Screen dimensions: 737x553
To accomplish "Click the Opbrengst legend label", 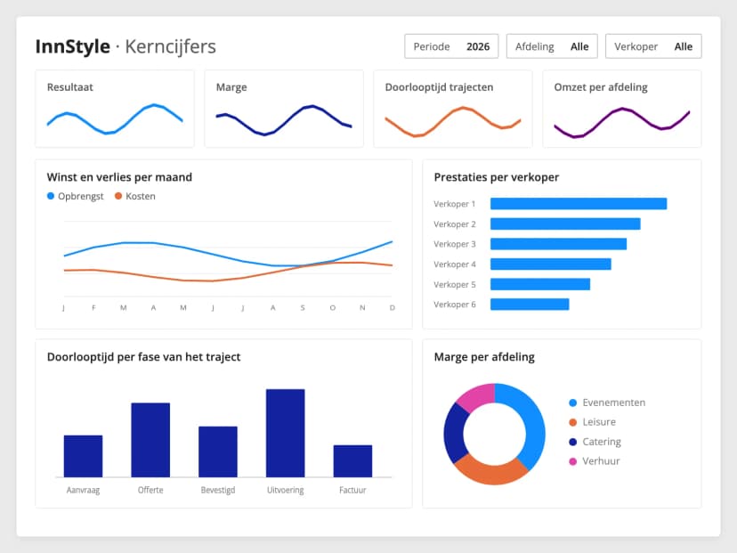I will click(80, 196).
